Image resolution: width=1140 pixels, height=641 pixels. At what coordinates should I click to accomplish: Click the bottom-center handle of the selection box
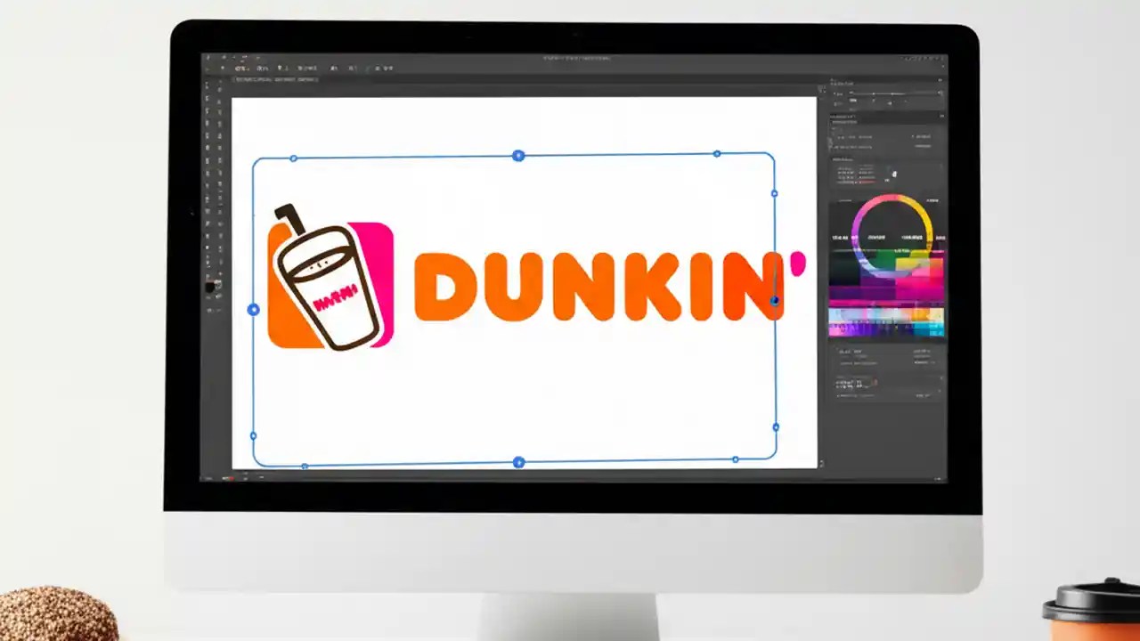click(x=518, y=462)
